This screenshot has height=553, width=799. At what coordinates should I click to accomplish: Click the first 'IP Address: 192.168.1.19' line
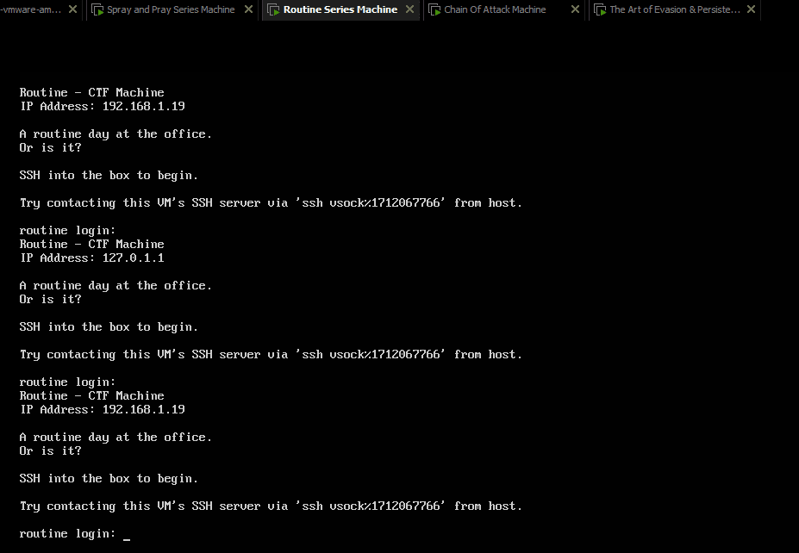(x=103, y=106)
